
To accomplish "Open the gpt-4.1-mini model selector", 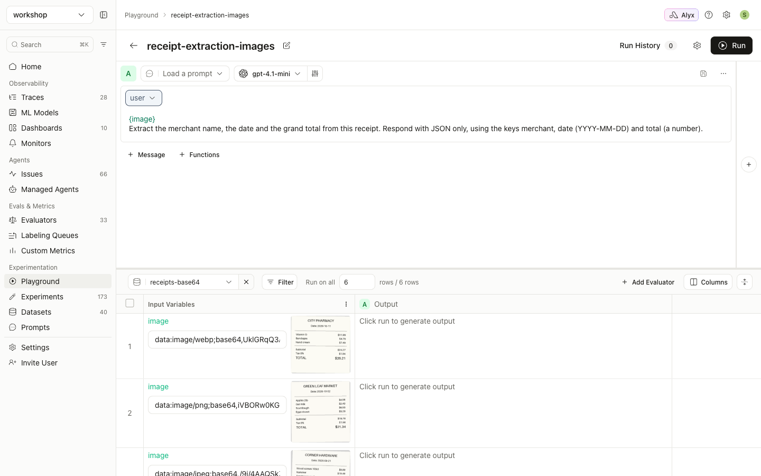I will click(271, 74).
